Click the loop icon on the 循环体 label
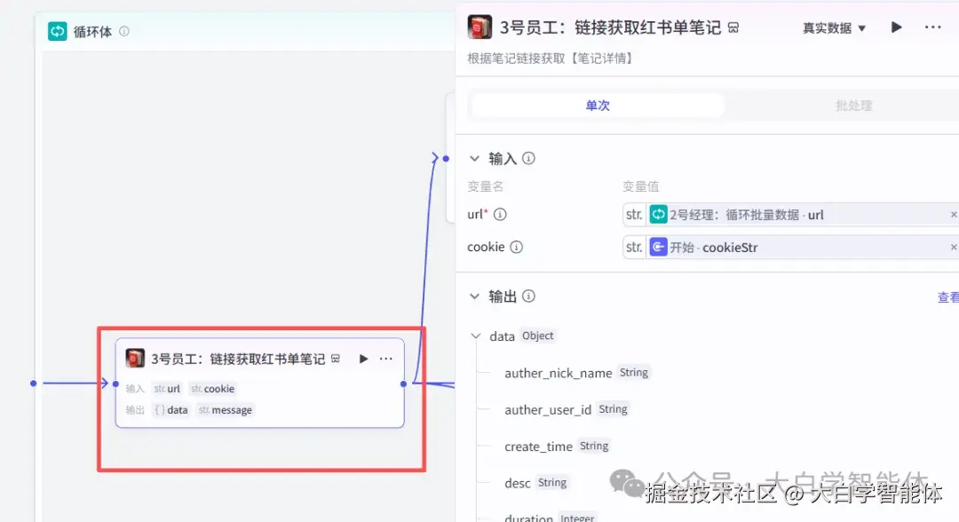 coord(56,30)
